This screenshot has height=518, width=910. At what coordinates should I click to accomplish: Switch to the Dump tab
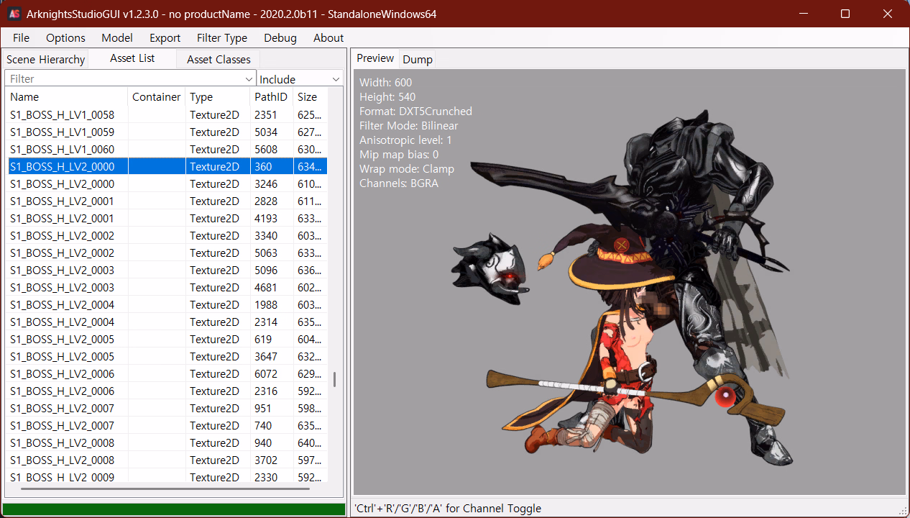coord(418,60)
